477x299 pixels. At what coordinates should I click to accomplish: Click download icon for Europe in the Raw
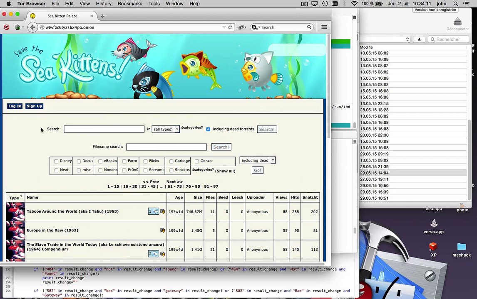(x=162, y=230)
